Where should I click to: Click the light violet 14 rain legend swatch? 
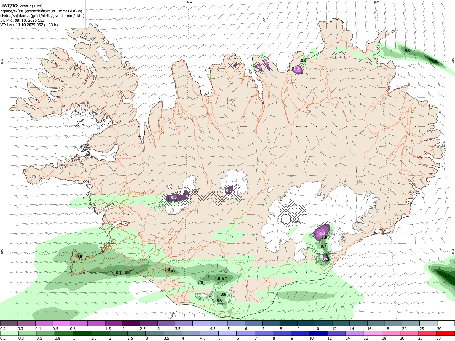coord(355,333)
